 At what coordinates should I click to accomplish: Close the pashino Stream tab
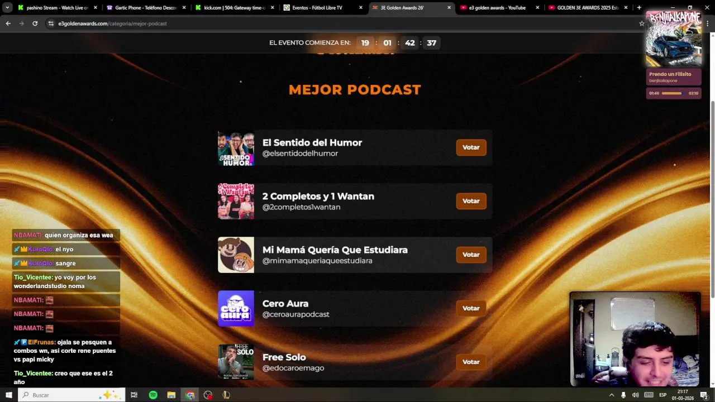click(x=95, y=8)
